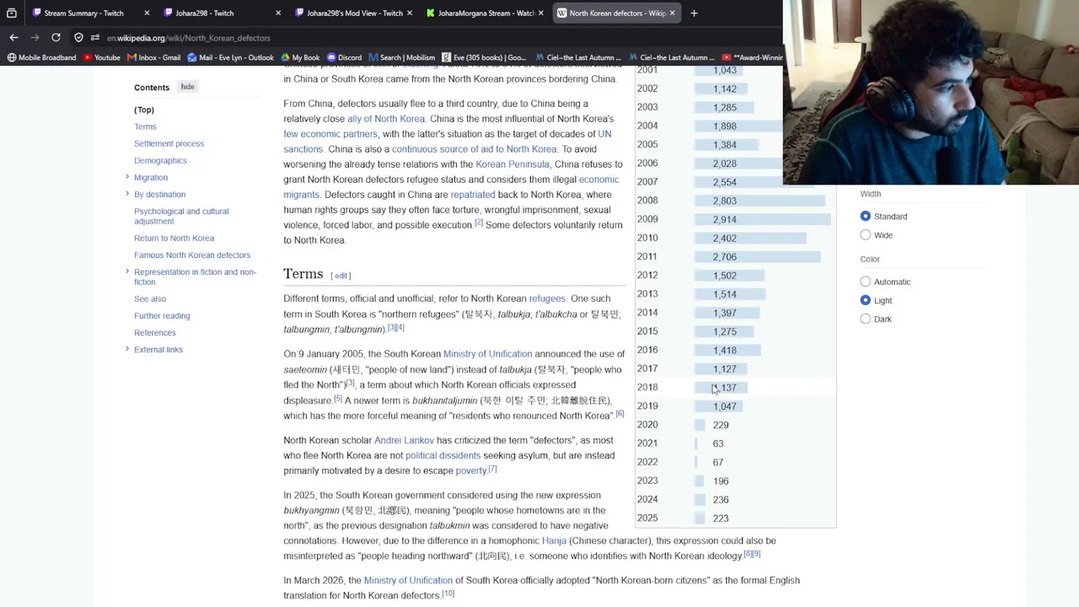Open the poverty link
This screenshot has height=607, width=1079.
471,470
